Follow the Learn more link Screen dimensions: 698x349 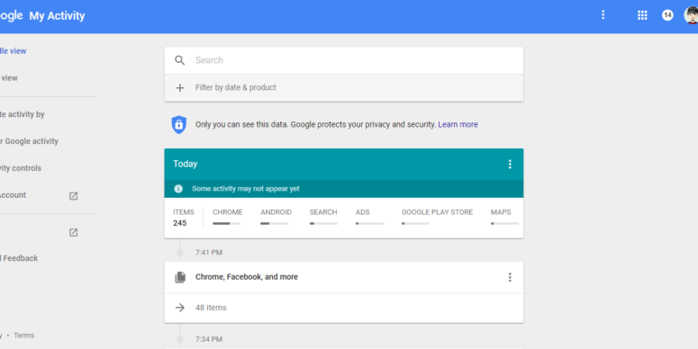point(458,124)
